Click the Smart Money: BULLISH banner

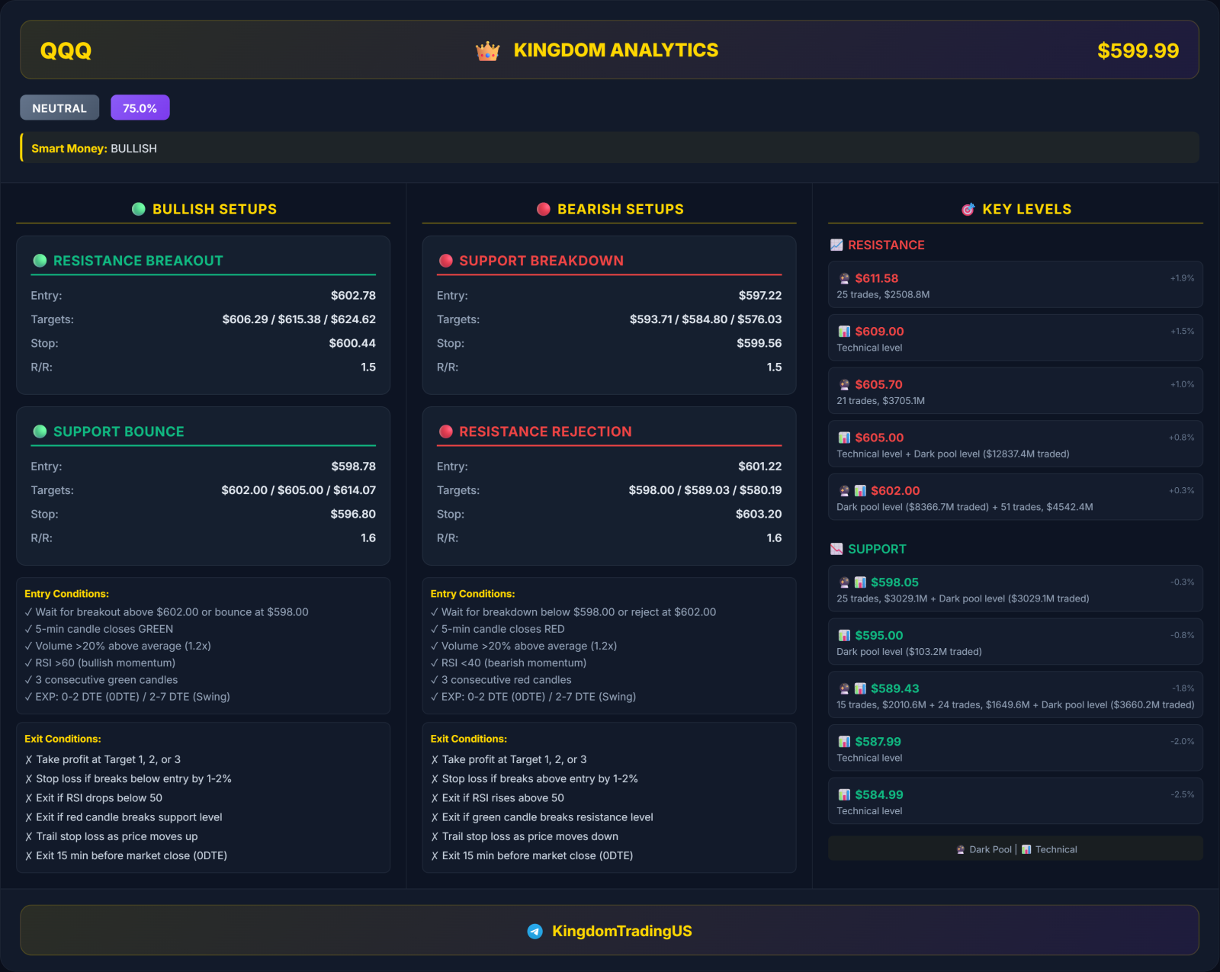click(x=609, y=148)
